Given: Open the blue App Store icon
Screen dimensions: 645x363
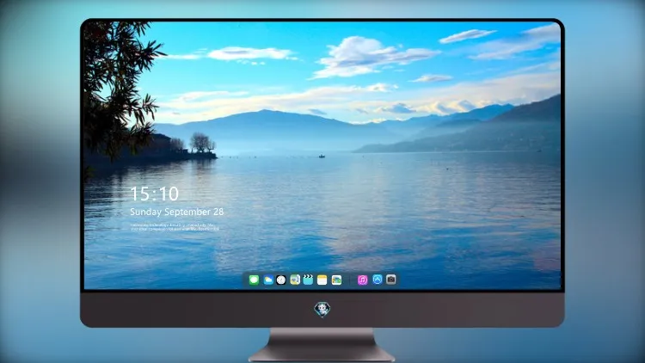Looking at the screenshot, I should [x=378, y=280].
